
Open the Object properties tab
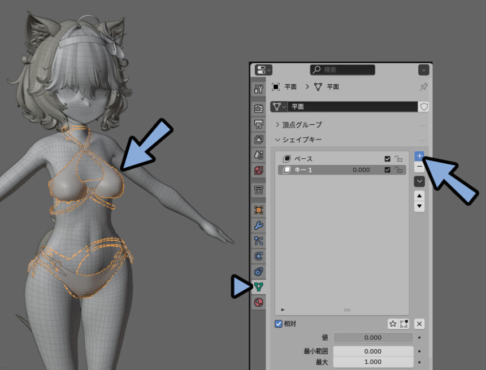(x=258, y=210)
